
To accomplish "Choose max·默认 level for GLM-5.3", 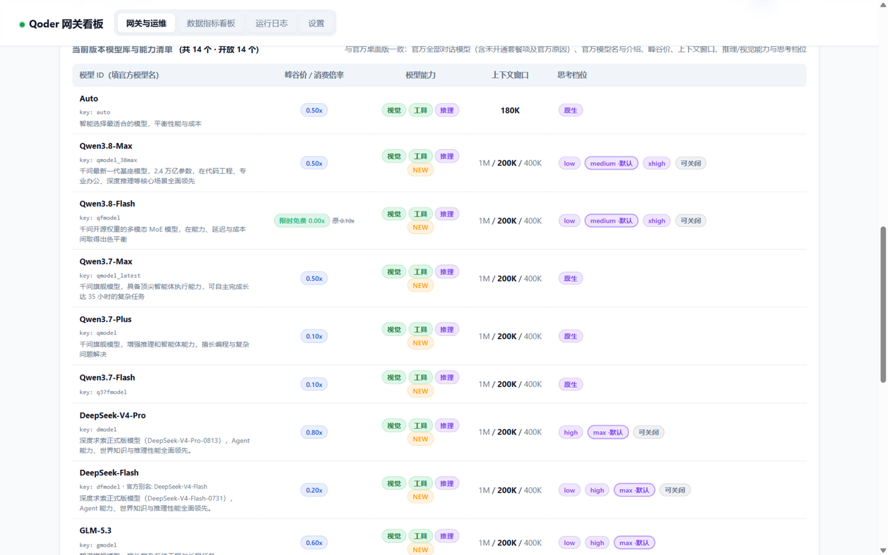I will click(635, 543).
